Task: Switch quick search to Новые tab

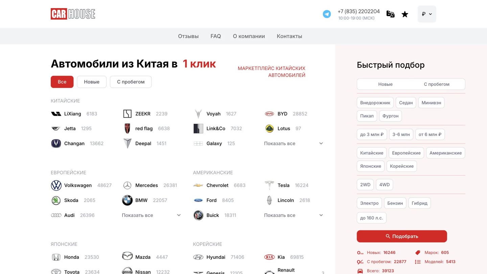Action: [x=385, y=84]
